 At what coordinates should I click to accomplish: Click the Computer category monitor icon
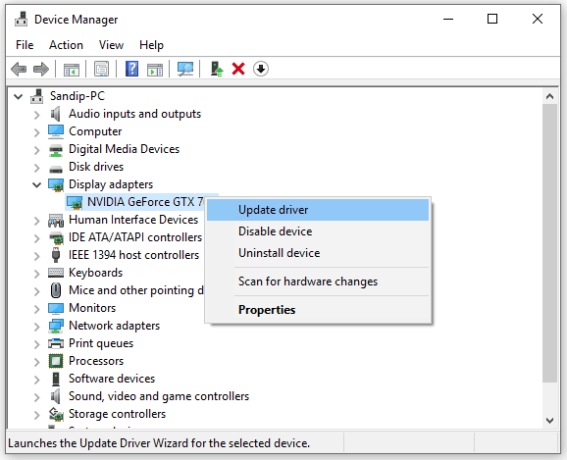(x=56, y=131)
